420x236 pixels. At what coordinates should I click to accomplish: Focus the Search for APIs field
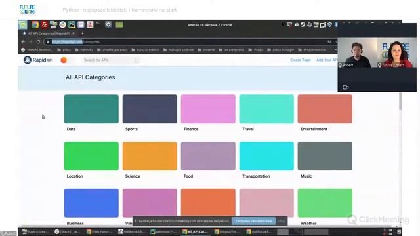pyautogui.click(x=110, y=60)
